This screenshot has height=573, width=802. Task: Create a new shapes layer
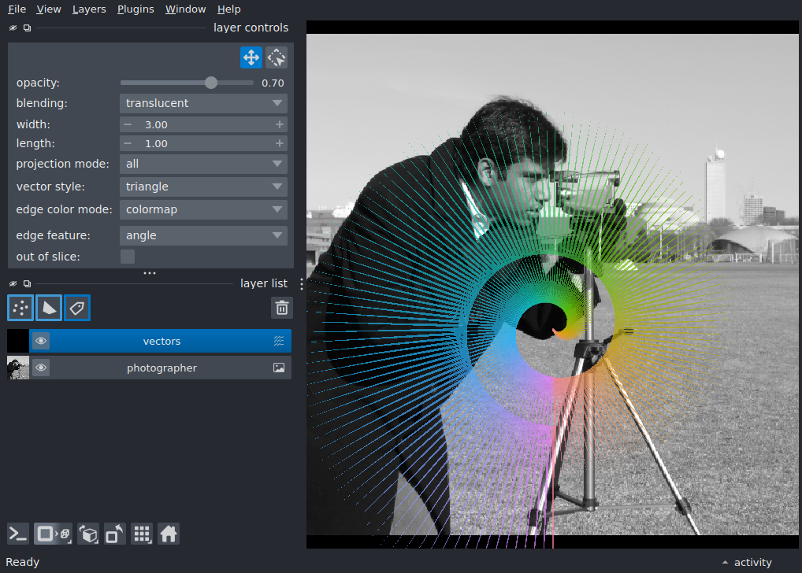tap(49, 308)
